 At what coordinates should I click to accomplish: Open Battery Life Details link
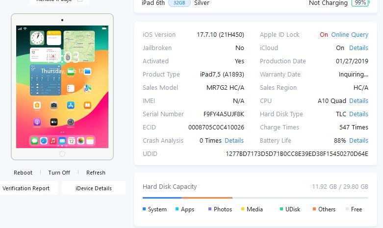[358, 141]
